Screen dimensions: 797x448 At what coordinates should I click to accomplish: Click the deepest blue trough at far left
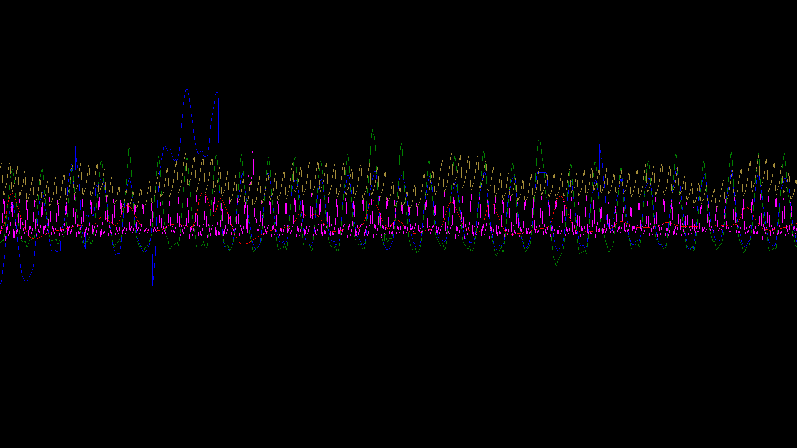click(26, 281)
